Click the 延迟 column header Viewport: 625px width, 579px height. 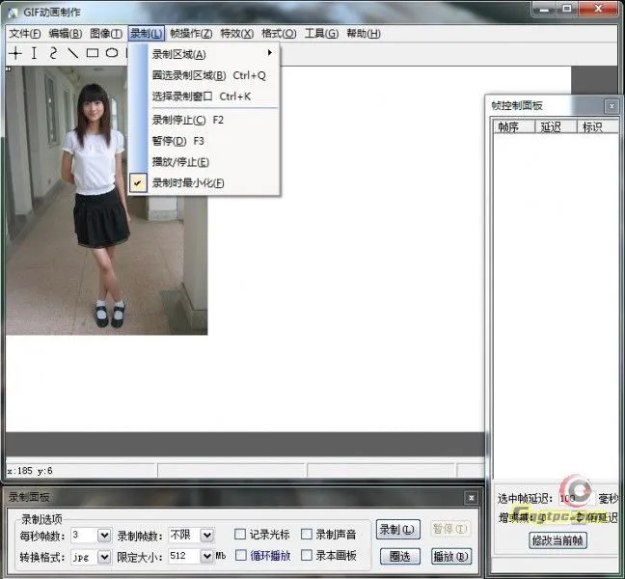[556, 126]
